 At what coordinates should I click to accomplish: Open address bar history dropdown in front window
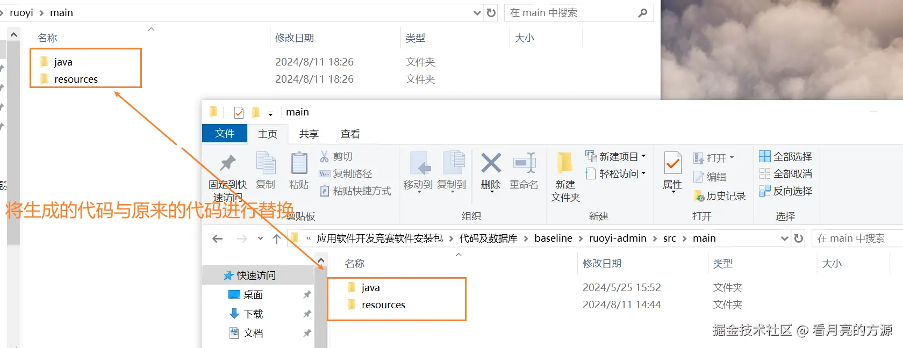(x=784, y=238)
